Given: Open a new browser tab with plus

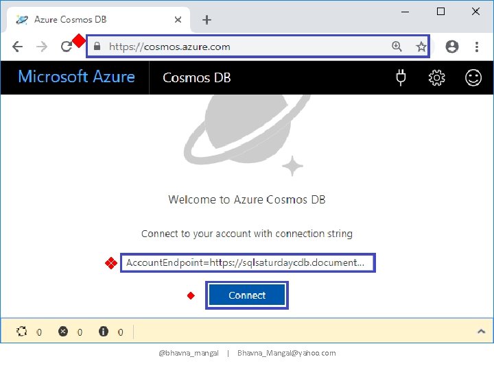Looking at the screenshot, I should [207, 20].
